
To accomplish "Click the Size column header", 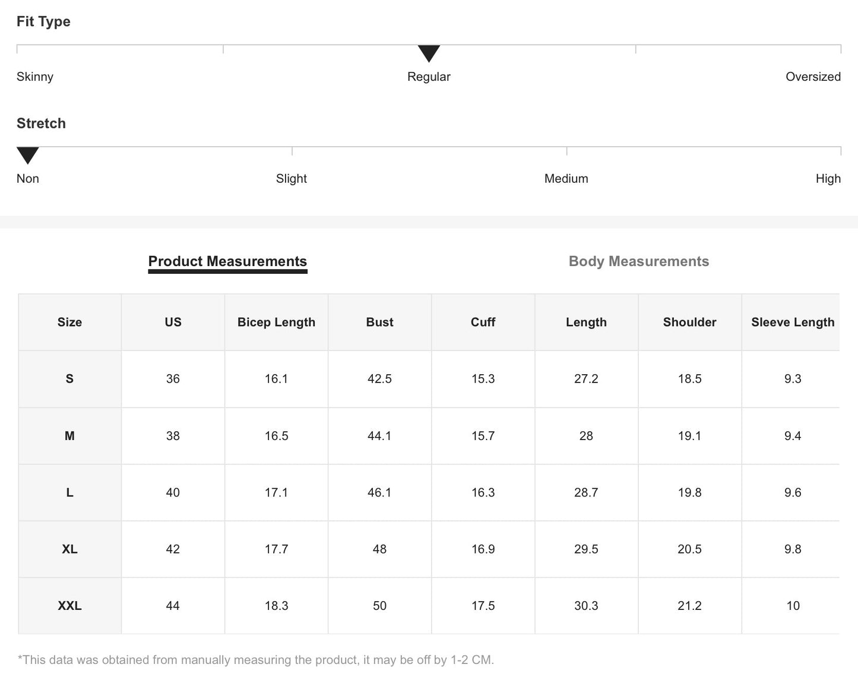I will pos(69,322).
